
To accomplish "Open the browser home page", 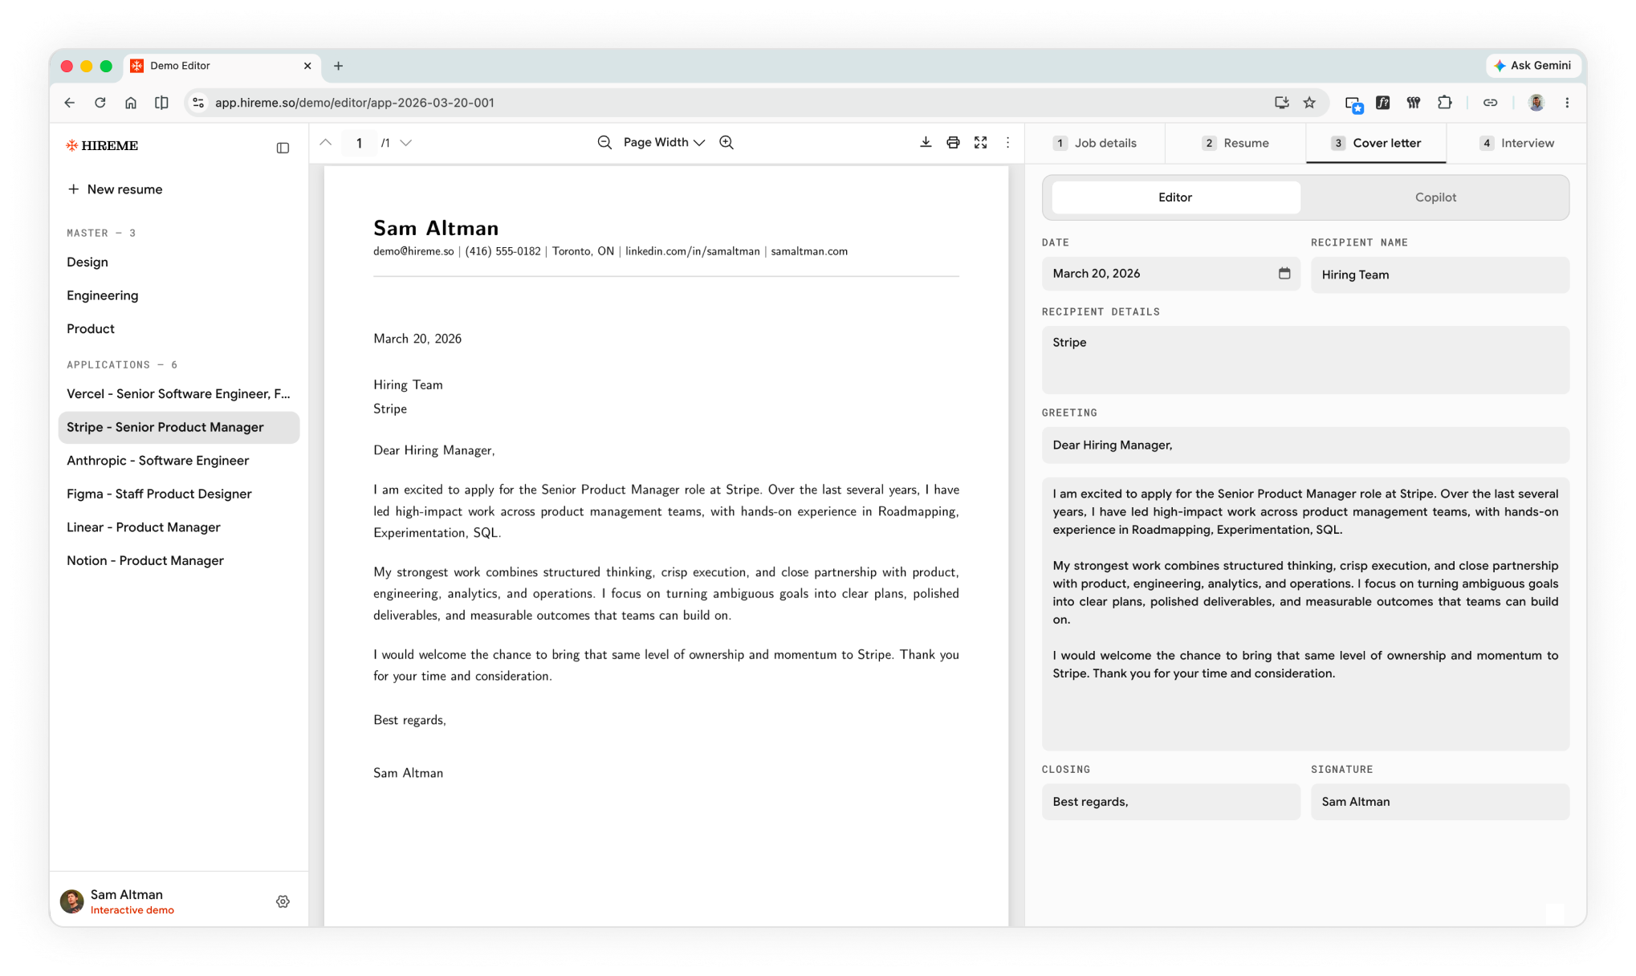I will (x=131, y=103).
